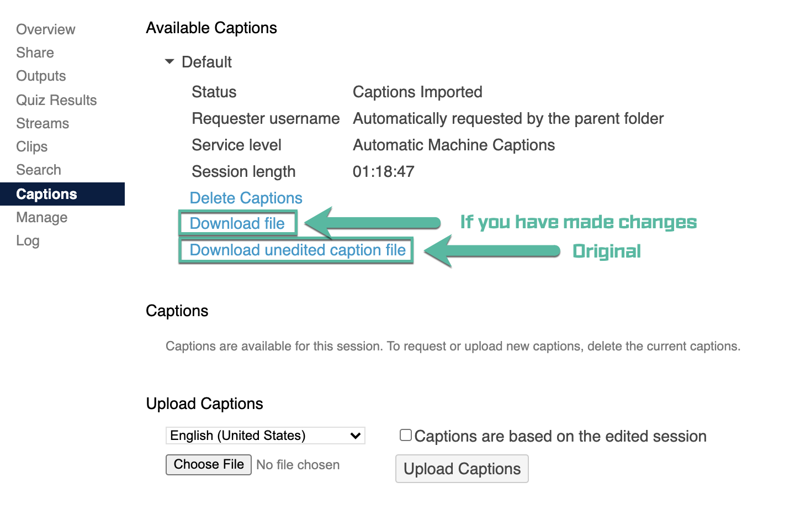Switch to the Search tab

click(x=39, y=170)
